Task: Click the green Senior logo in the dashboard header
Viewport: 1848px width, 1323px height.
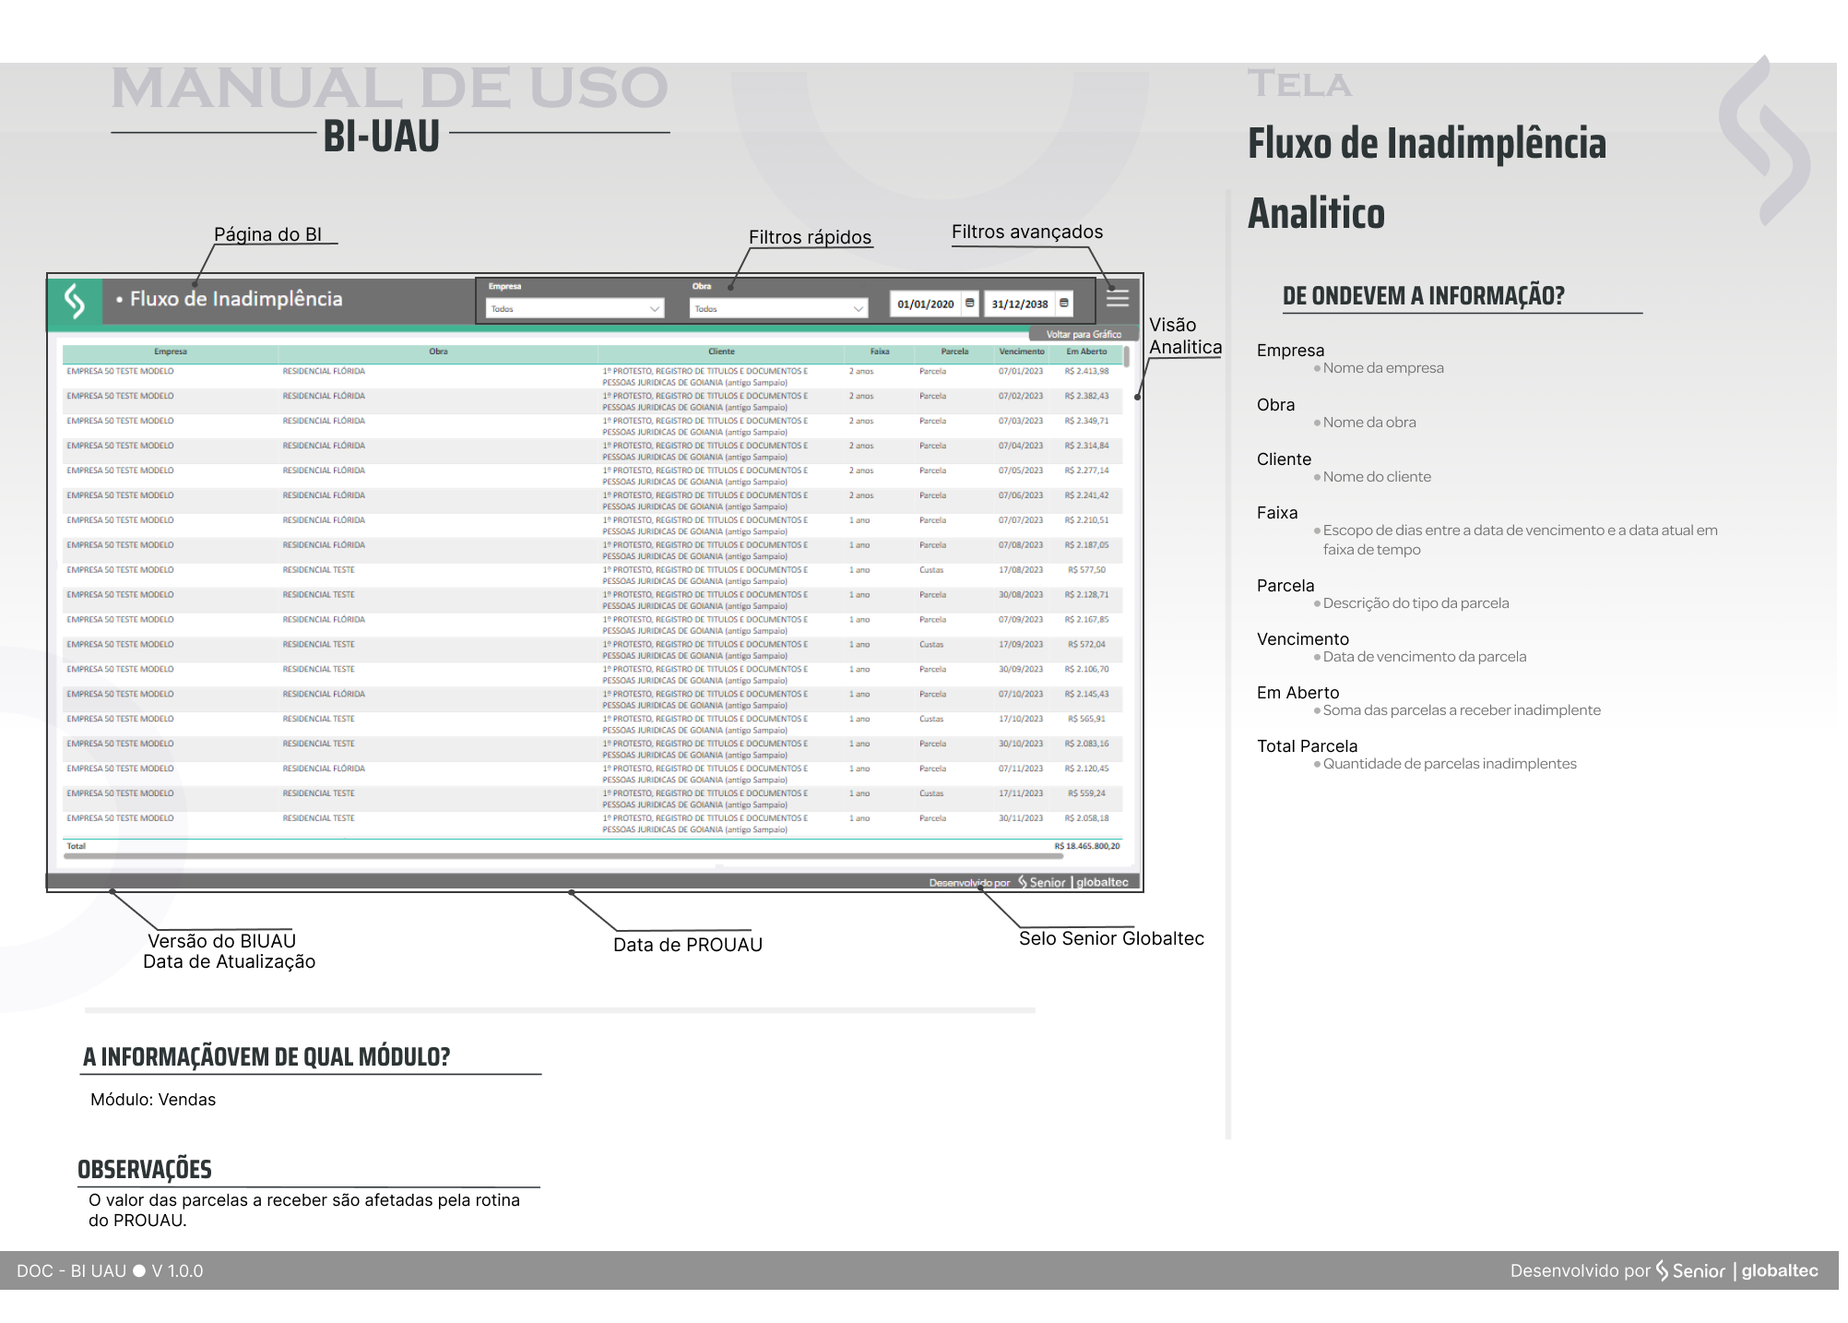Action: [x=75, y=301]
